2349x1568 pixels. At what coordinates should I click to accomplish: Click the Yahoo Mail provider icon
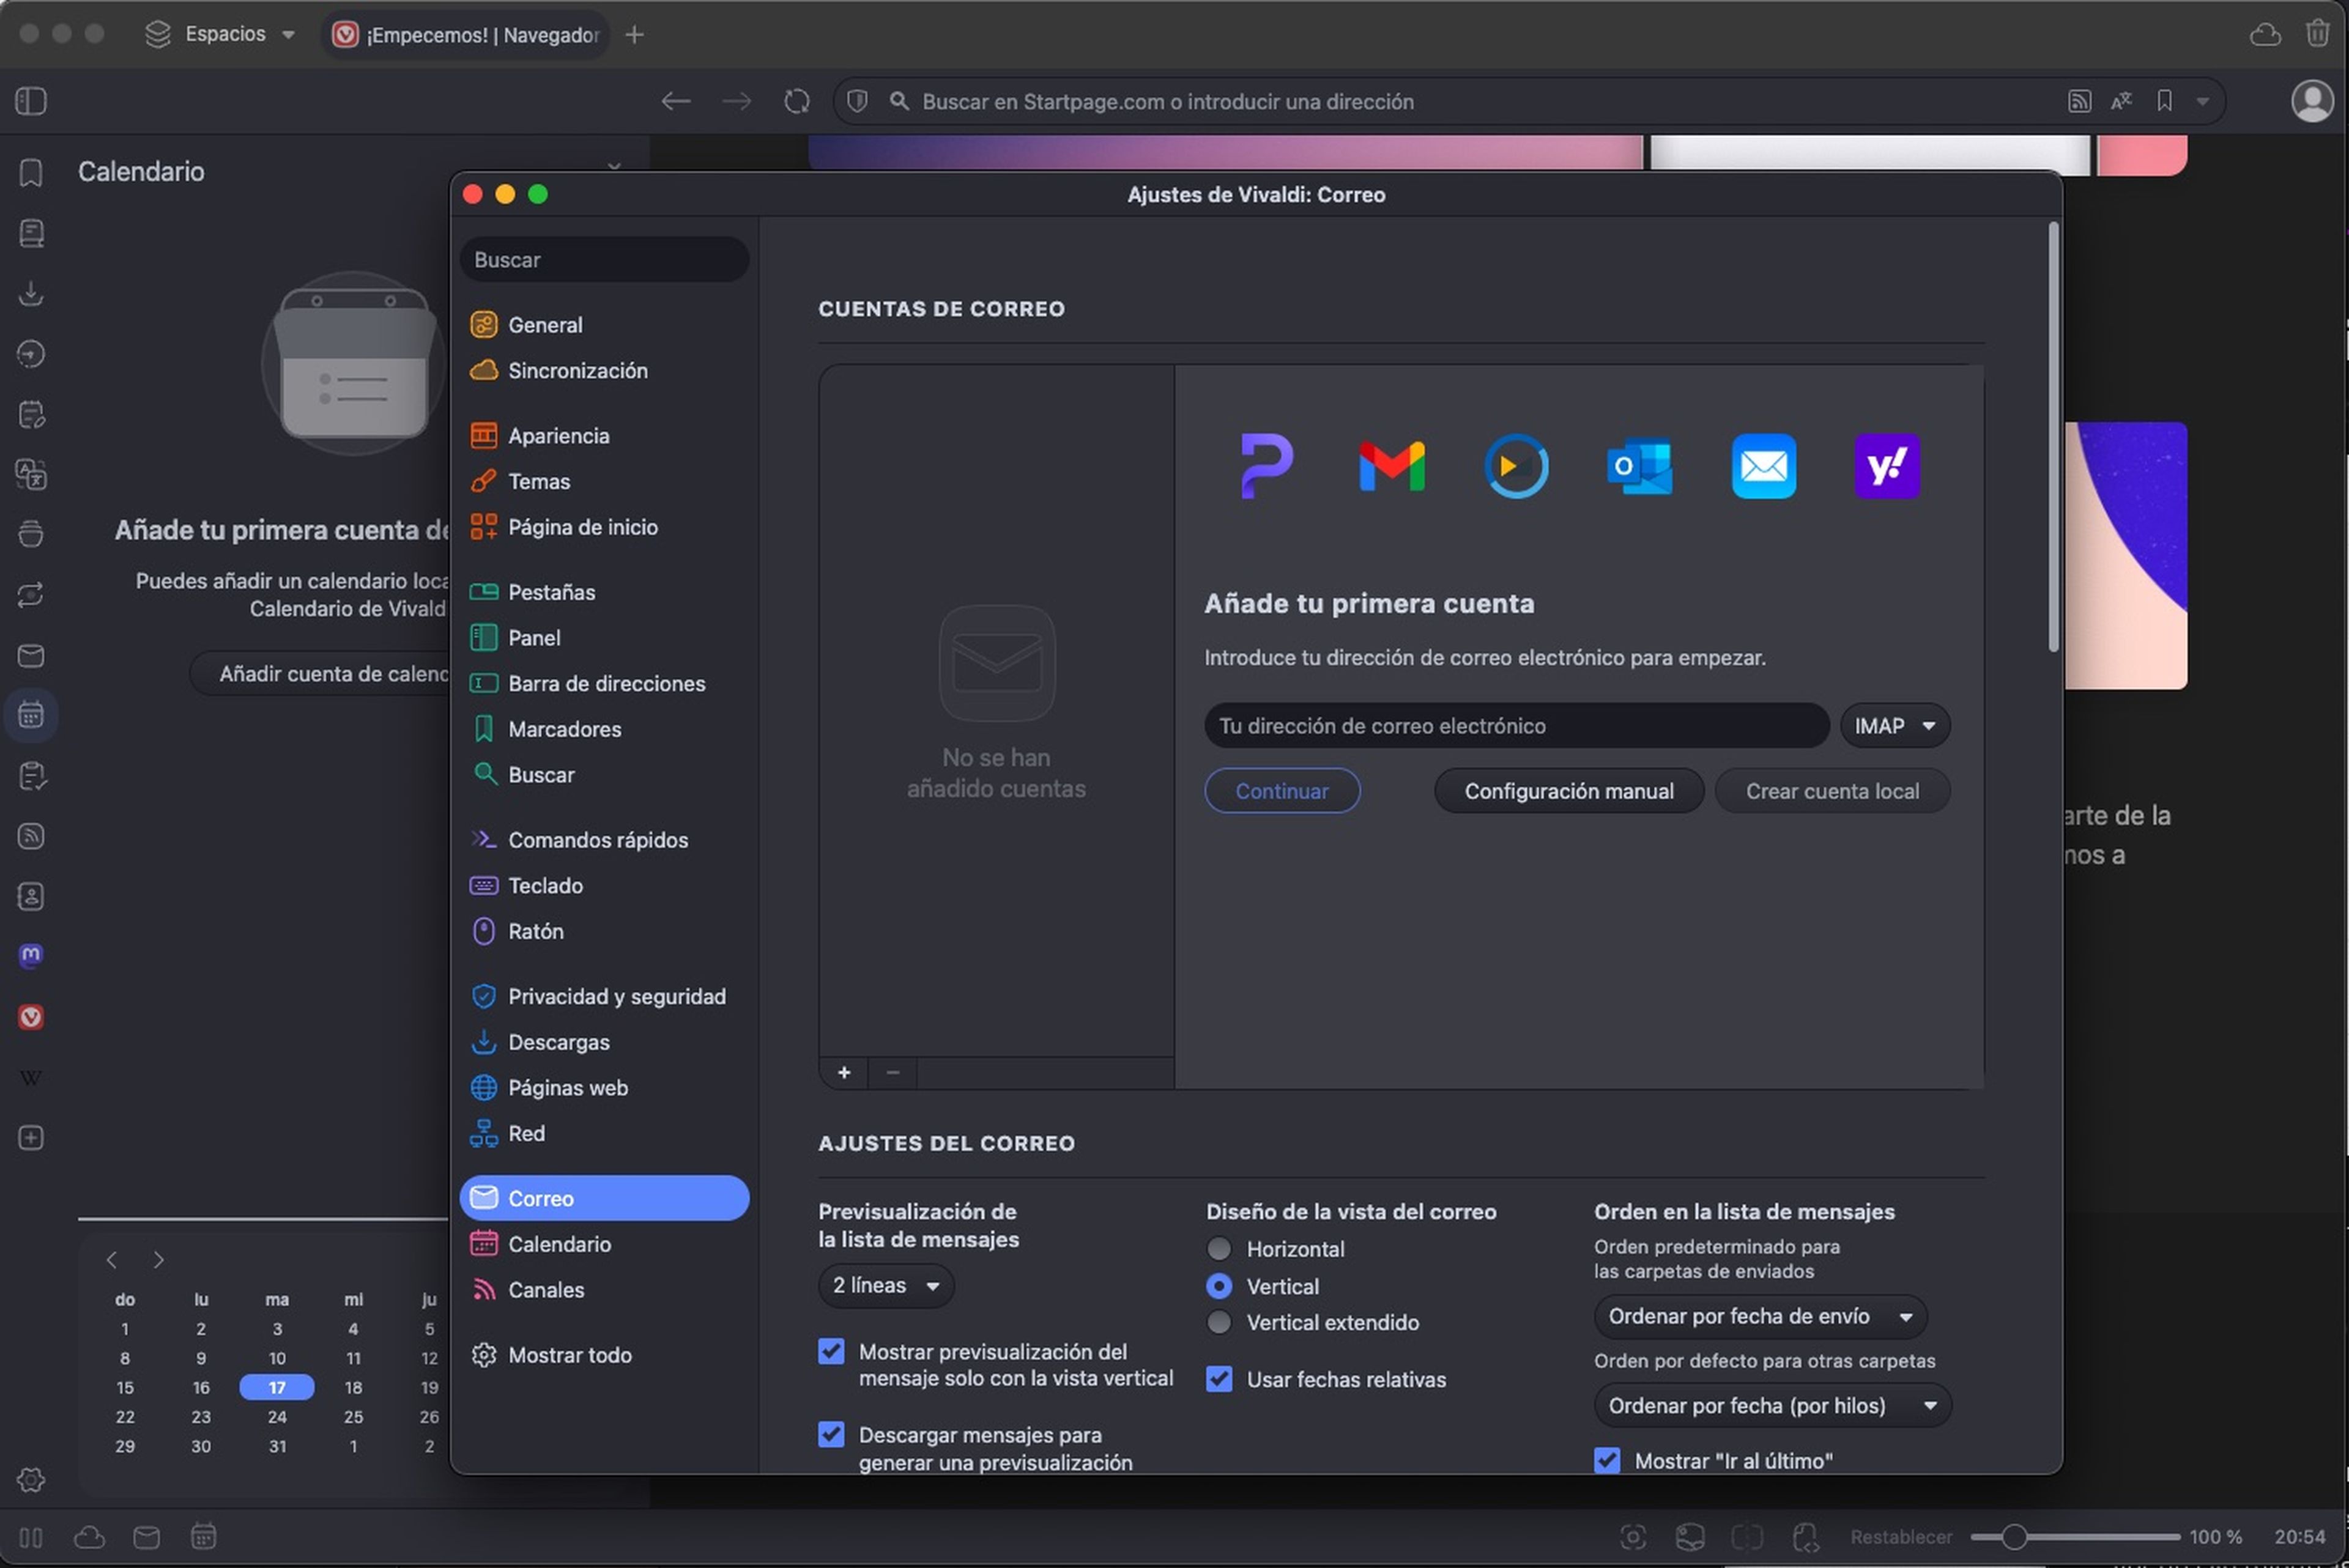(x=1887, y=466)
